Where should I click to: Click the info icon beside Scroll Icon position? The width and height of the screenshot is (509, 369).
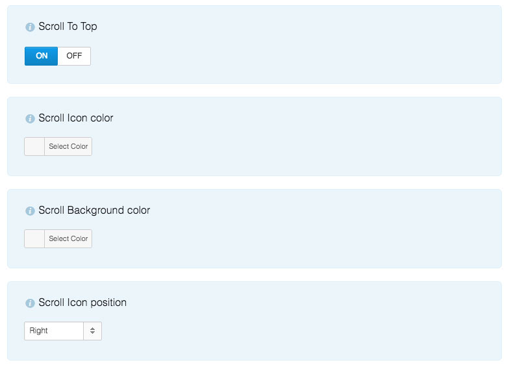[30, 303]
